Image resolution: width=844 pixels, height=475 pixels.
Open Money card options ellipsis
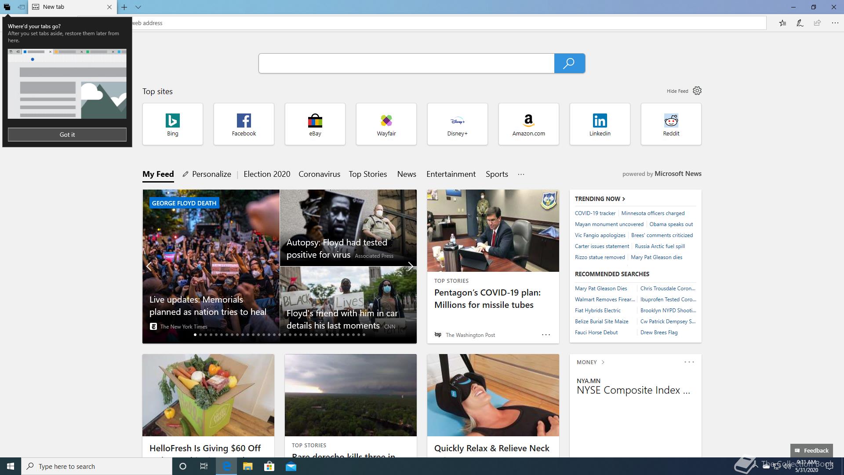689,362
